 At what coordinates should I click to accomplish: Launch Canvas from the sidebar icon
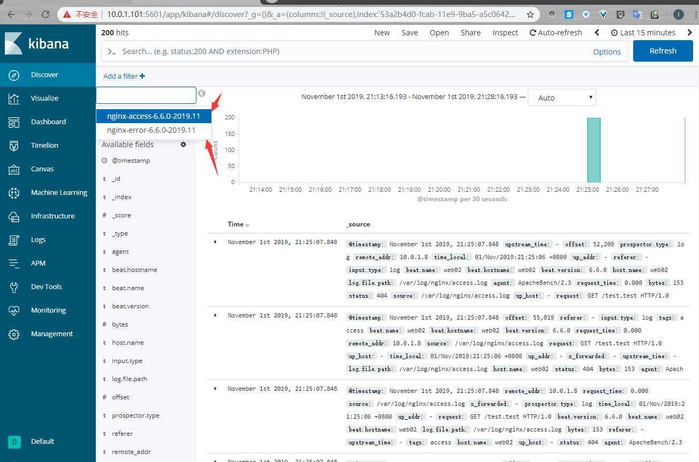14,169
